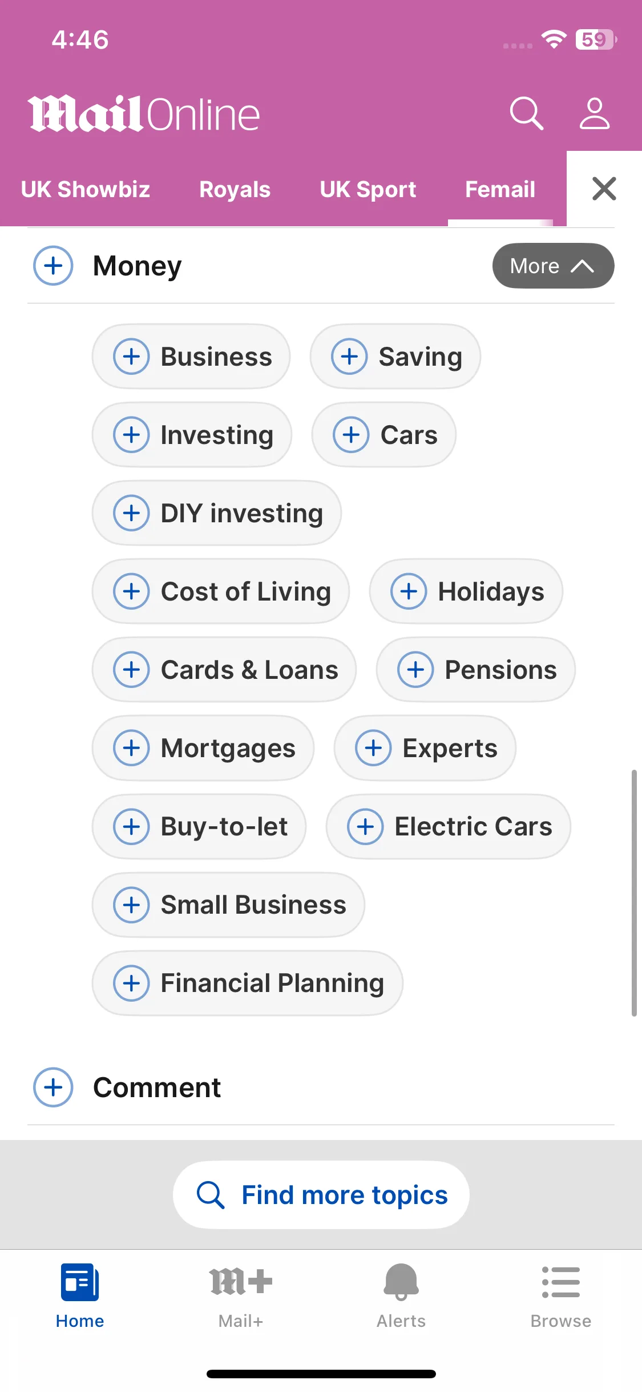Open the Mail+ icon in the bottom bar
642x1392 pixels.
tap(241, 1282)
